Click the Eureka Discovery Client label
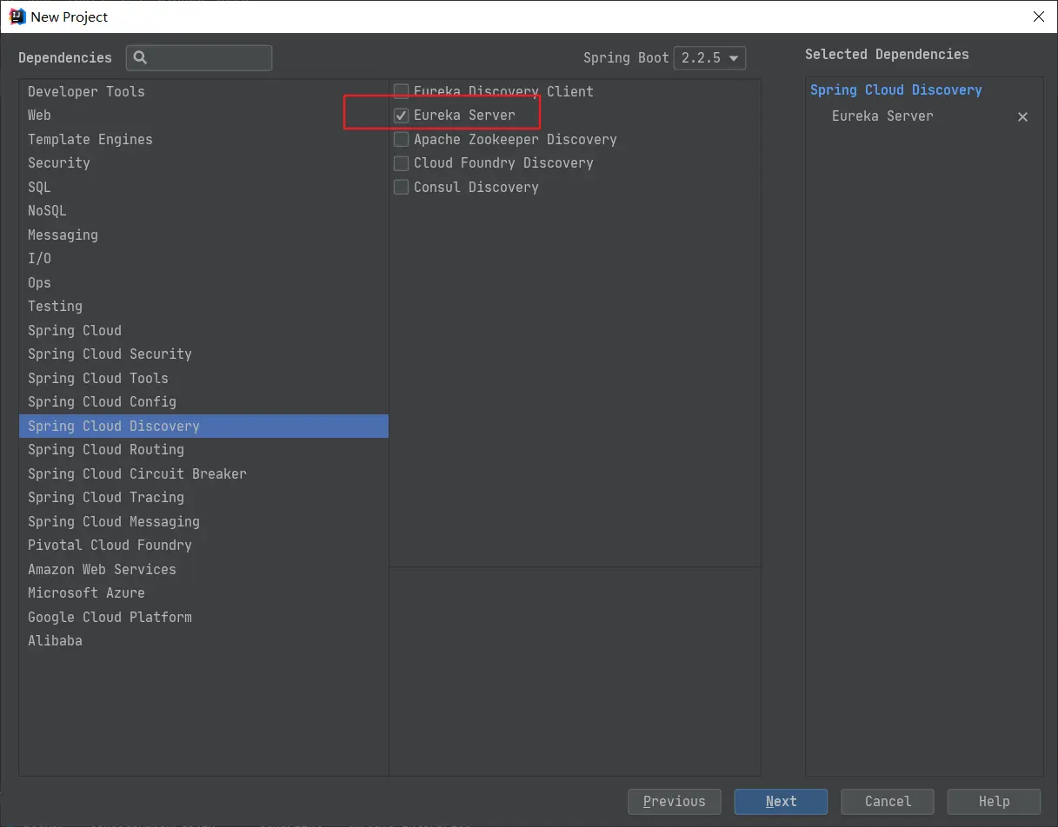This screenshot has height=827, width=1058. click(x=503, y=91)
